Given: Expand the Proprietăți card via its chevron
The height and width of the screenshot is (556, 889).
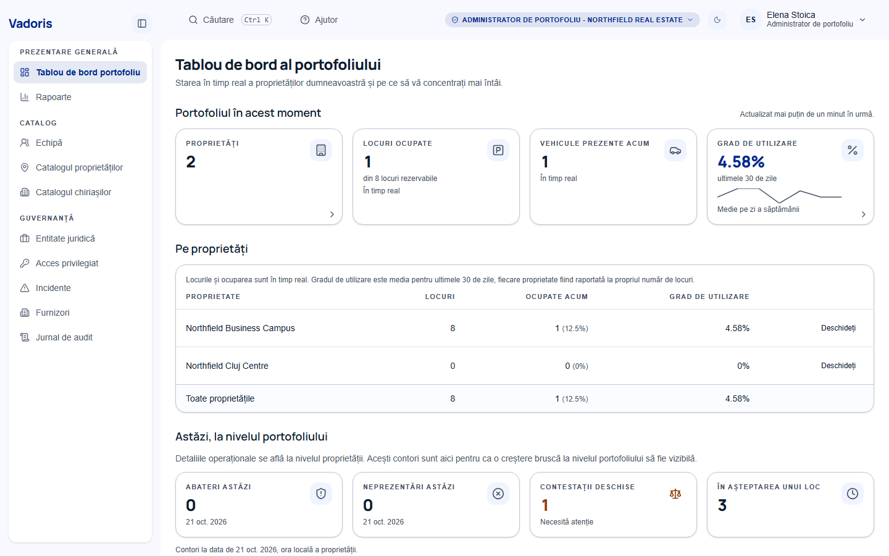Looking at the screenshot, I should 332,214.
